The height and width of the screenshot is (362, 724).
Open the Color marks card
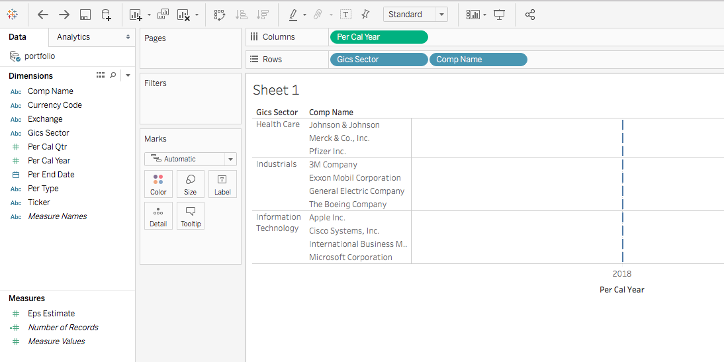[158, 184]
